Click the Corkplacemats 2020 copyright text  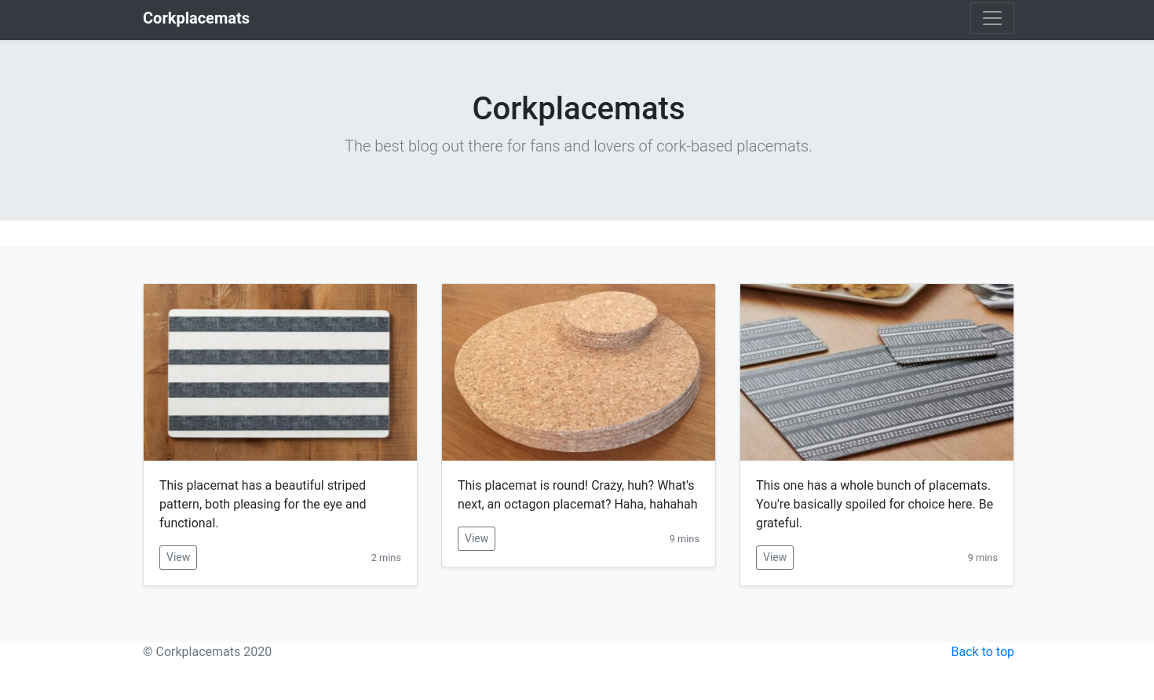pyautogui.click(x=207, y=651)
